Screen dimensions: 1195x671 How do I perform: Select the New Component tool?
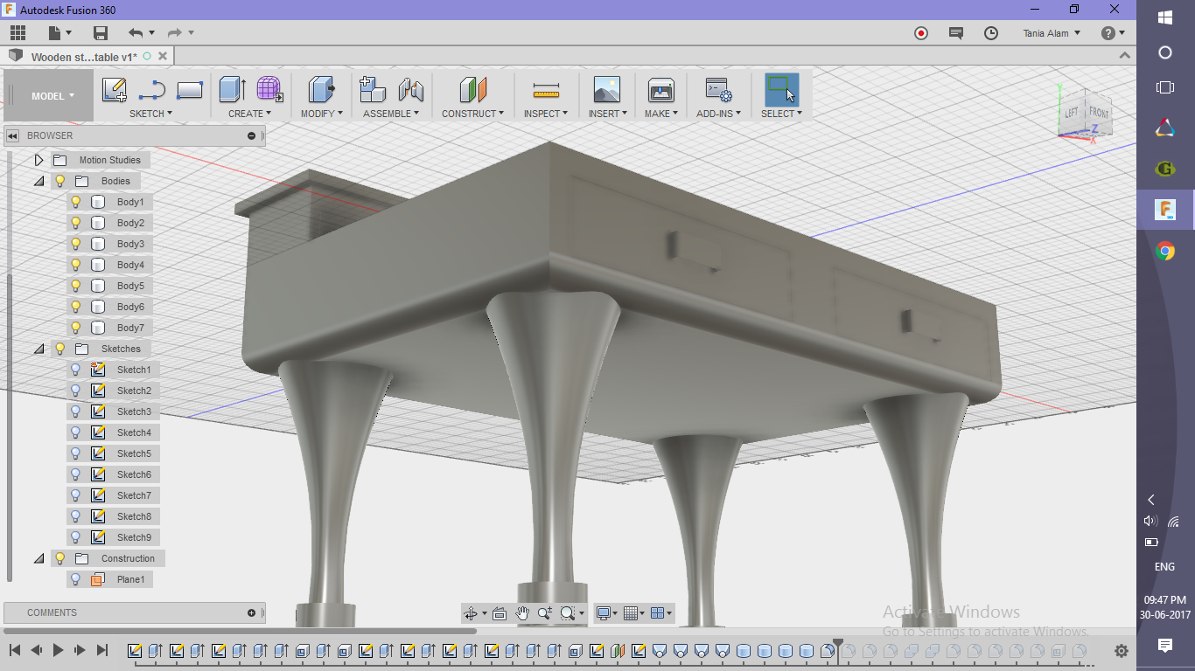pyautogui.click(x=373, y=89)
